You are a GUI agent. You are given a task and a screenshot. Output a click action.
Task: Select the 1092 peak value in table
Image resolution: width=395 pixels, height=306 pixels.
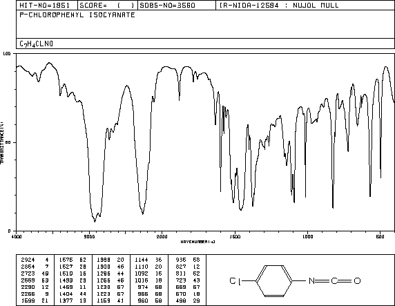(142, 274)
